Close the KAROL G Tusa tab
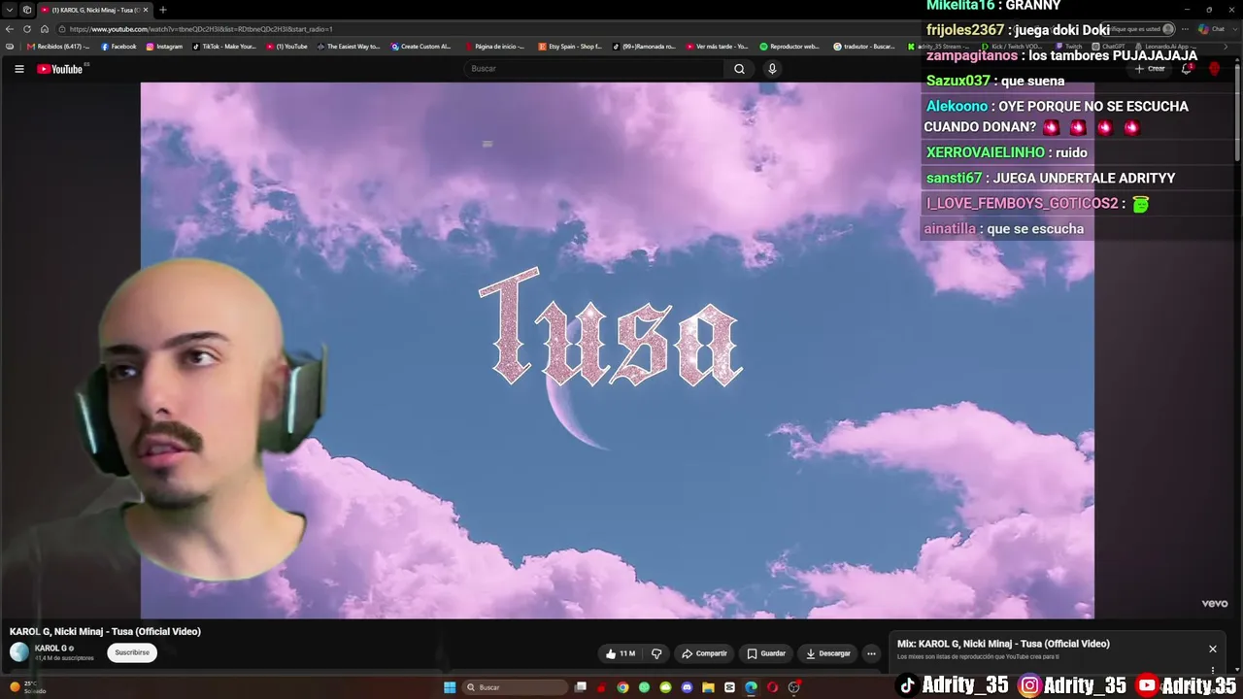This screenshot has height=699, width=1243. coord(146,10)
